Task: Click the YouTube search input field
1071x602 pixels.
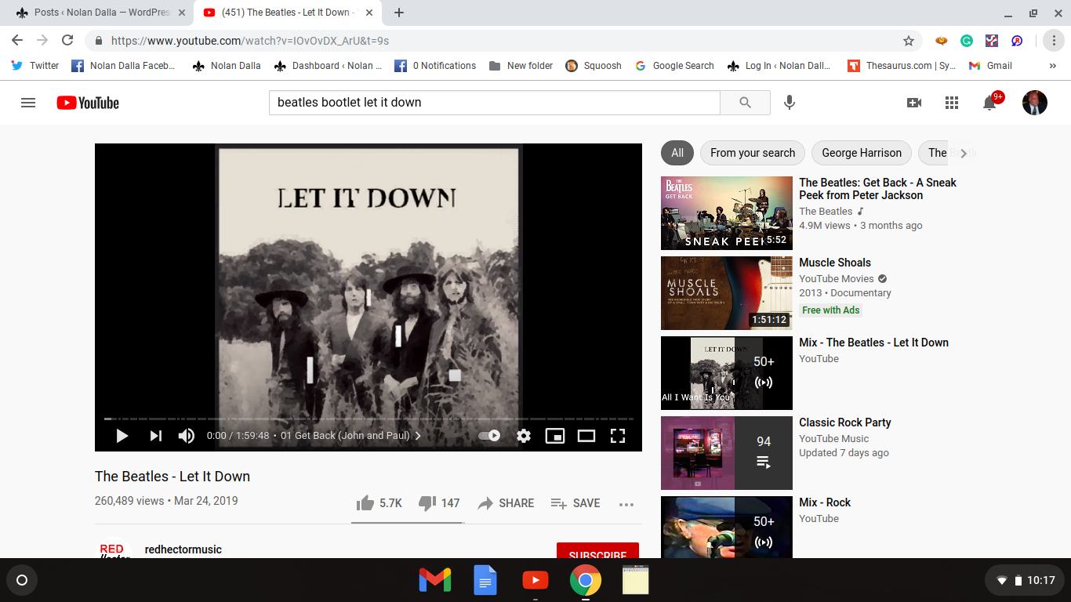Action: [495, 103]
